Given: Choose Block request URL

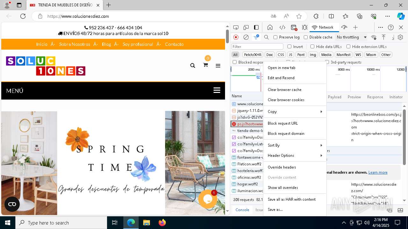Looking at the screenshot, I should click(x=295, y=123).
